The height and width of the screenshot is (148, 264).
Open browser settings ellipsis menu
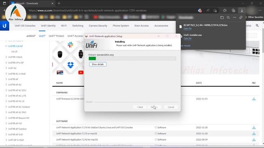click(260, 11)
